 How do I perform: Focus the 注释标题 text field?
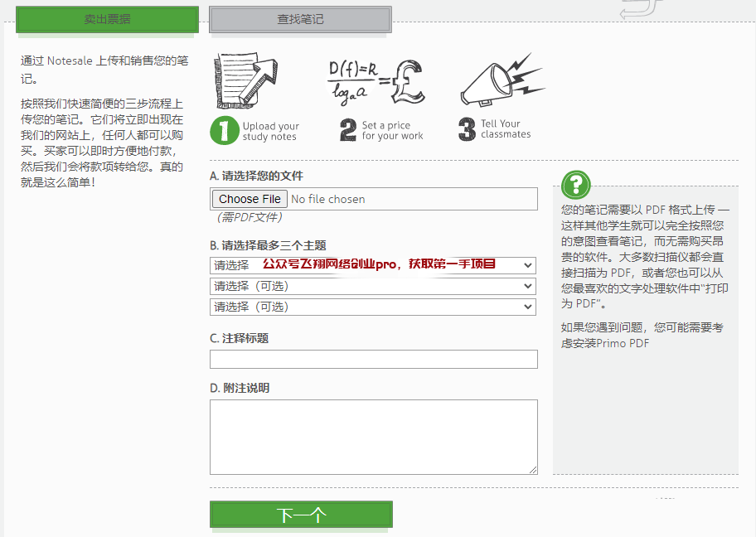pos(373,359)
